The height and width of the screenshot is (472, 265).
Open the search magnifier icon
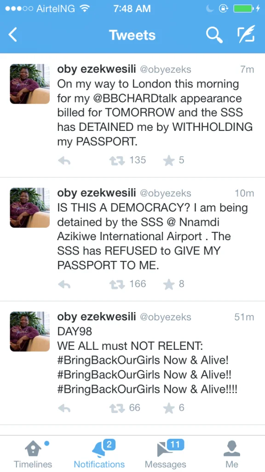tap(214, 34)
